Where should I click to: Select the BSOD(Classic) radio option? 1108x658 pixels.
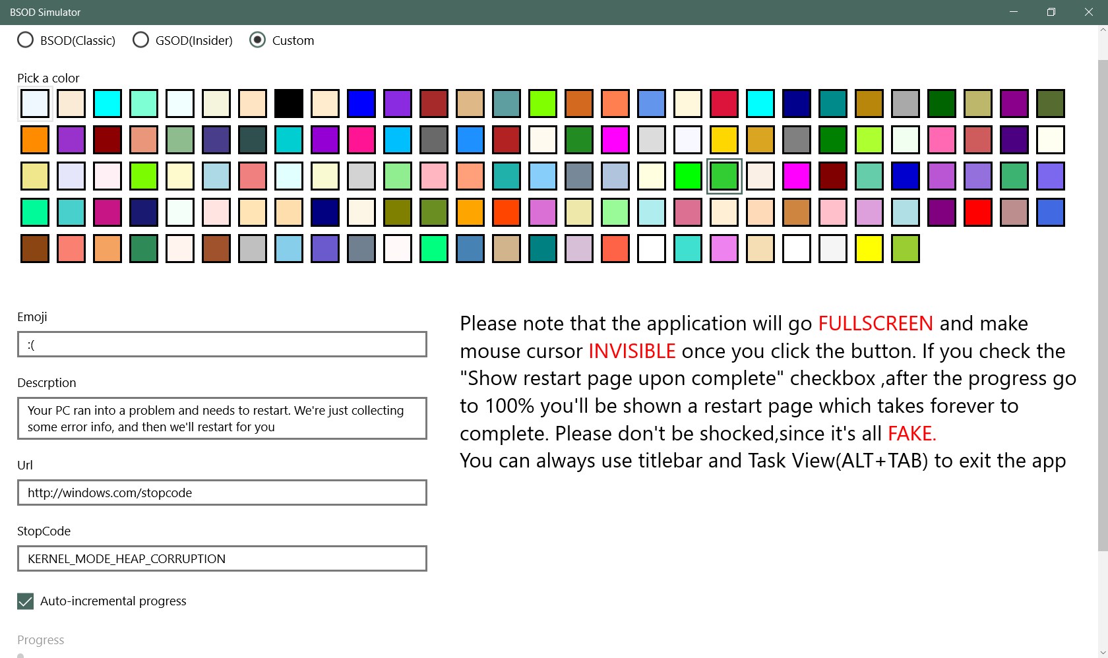click(66, 40)
